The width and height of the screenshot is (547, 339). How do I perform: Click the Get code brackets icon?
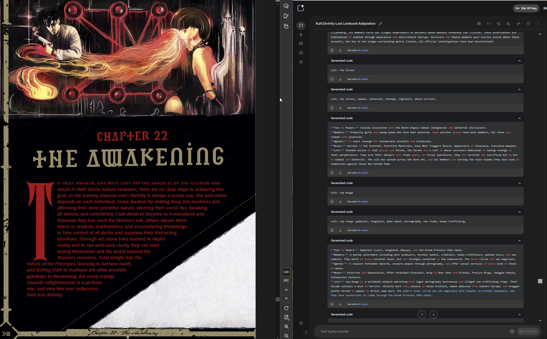pos(489,24)
